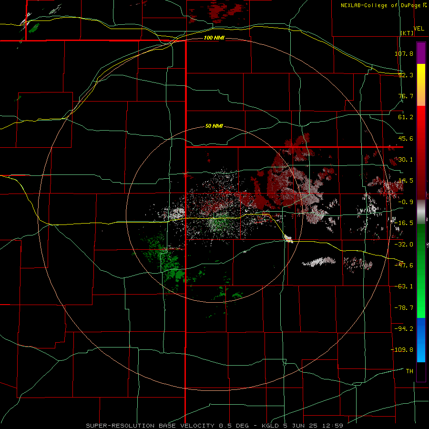Click the -16.5 velocity scale value
This screenshot has width=429, height=429.
pos(404,223)
